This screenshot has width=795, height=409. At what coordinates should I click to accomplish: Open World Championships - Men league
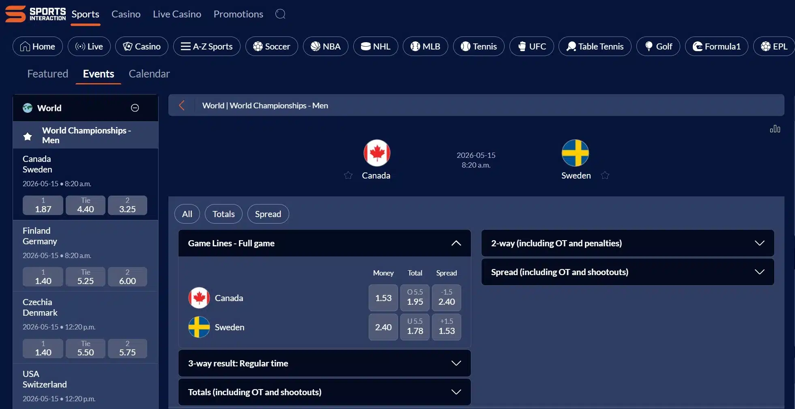(x=86, y=135)
